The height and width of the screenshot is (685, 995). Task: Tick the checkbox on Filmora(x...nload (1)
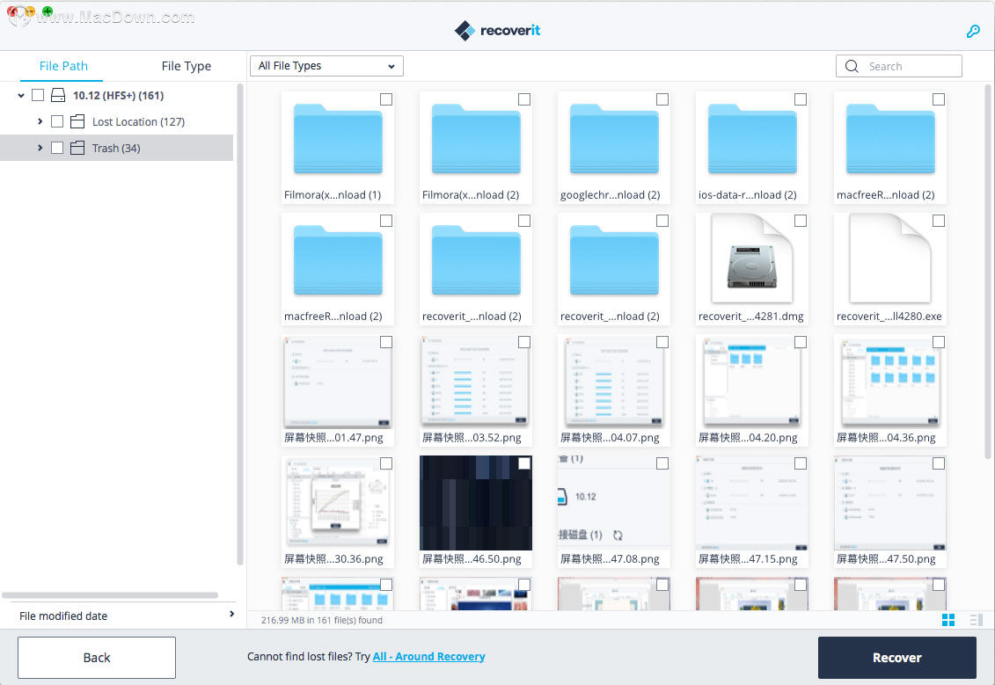(x=386, y=99)
